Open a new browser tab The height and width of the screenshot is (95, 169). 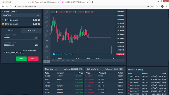coord(92,2)
